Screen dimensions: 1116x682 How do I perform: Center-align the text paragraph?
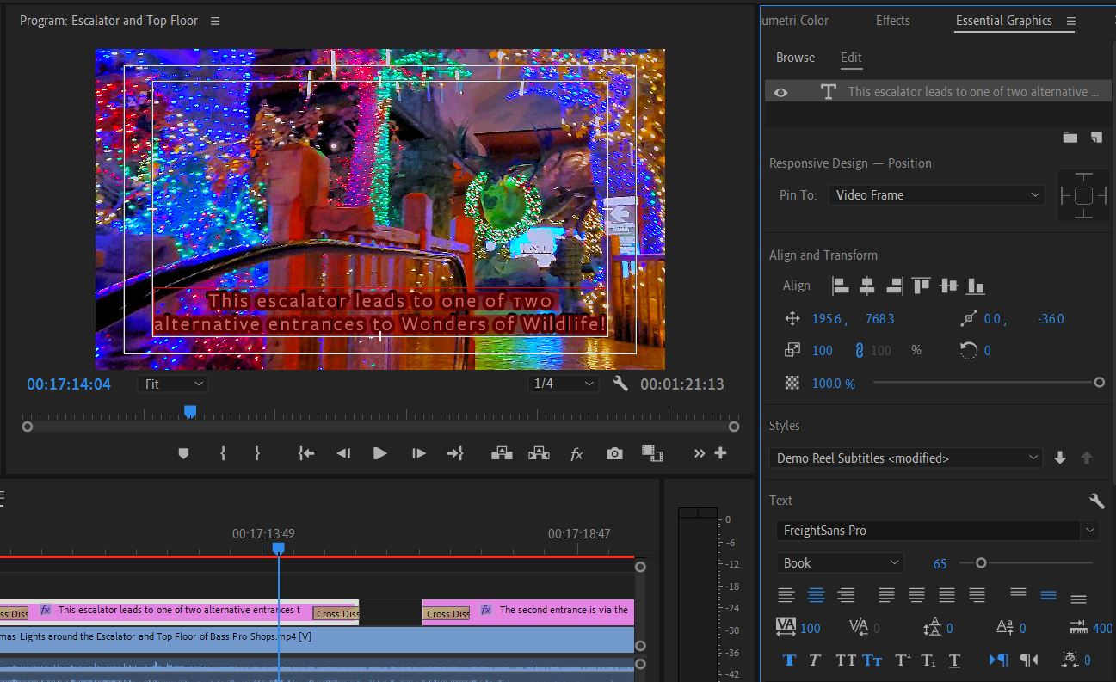816,594
